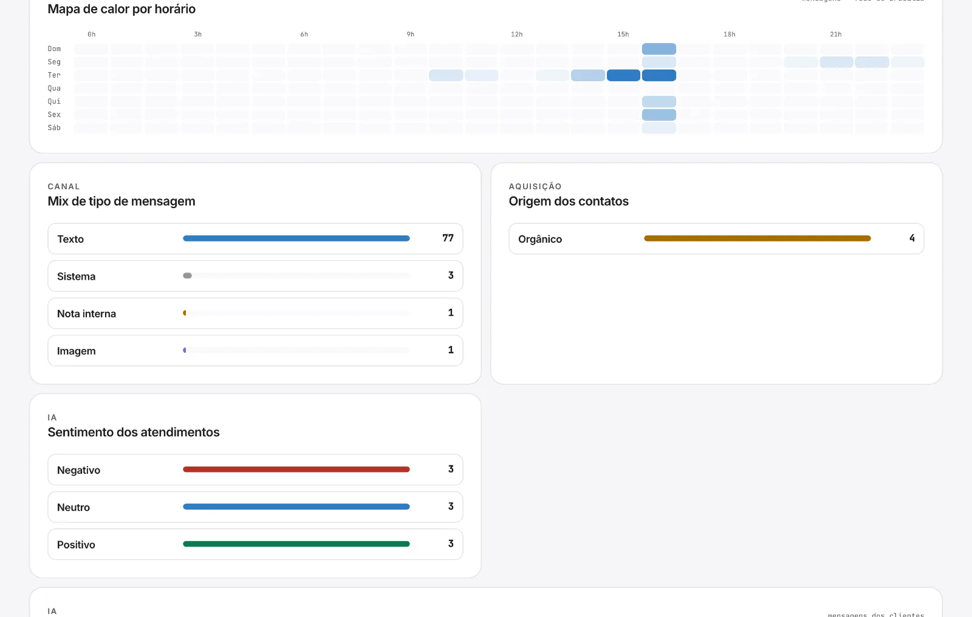Click the blue Texto progress bar
The width and height of the screenshot is (972, 617).
click(296, 238)
